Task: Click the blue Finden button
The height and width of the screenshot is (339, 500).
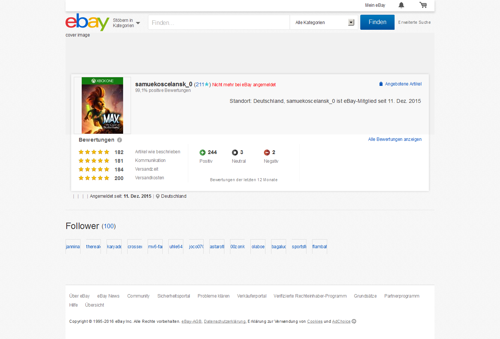Action: pos(377,22)
